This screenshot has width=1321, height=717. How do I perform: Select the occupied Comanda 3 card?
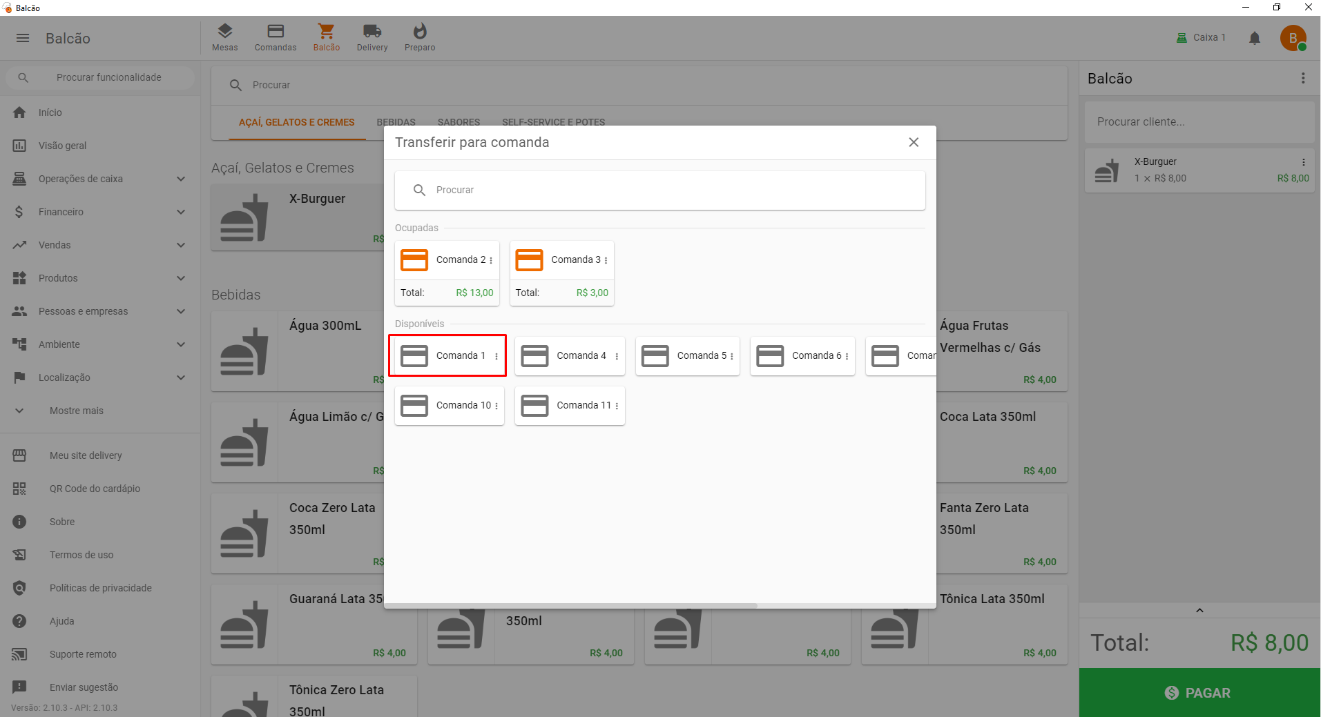[561, 273]
